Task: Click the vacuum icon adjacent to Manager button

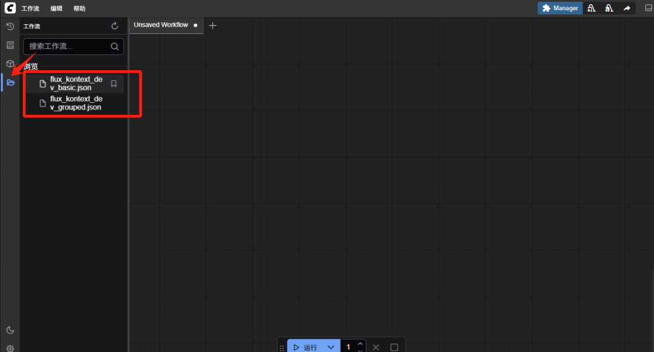Action: pyautogui.click(x=592, y=8)
